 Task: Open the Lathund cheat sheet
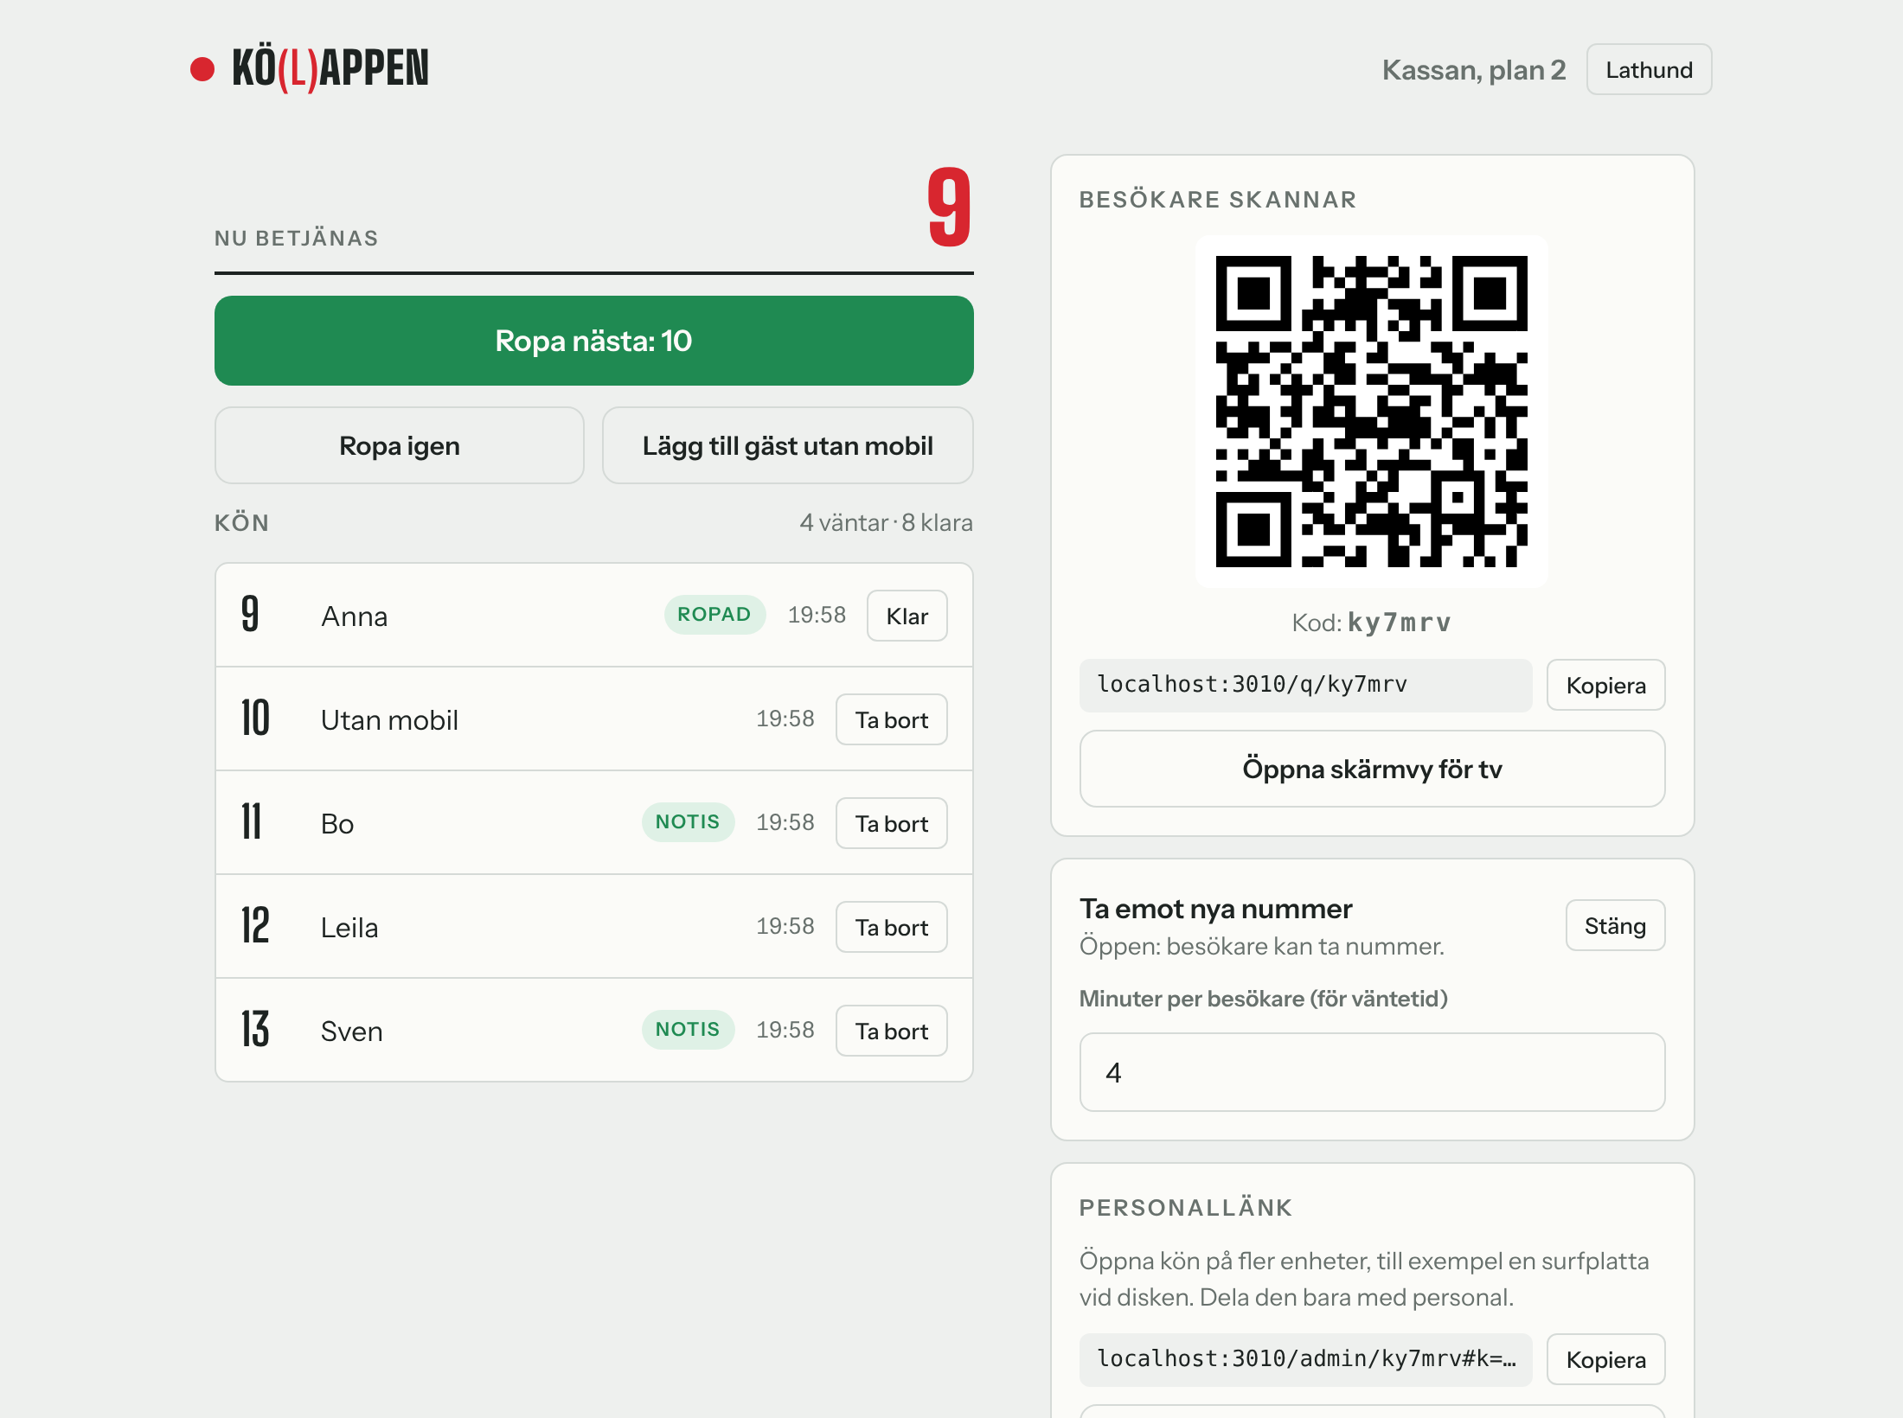1649,70
